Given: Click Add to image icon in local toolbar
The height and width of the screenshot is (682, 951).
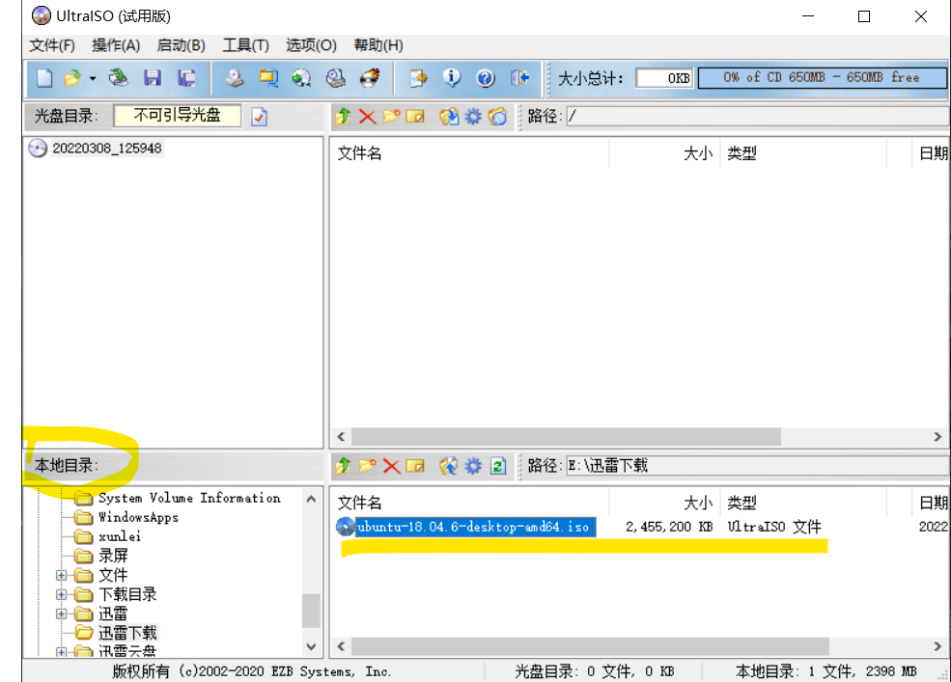Looking at the screenshot, I should coord(449,466).
